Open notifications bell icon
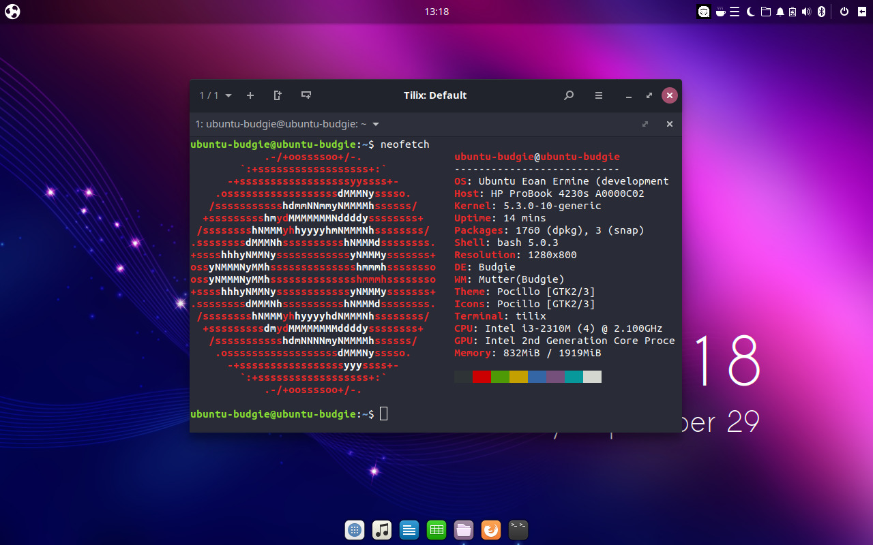This screenshot has height=545, width=873. tap(780, 12)
